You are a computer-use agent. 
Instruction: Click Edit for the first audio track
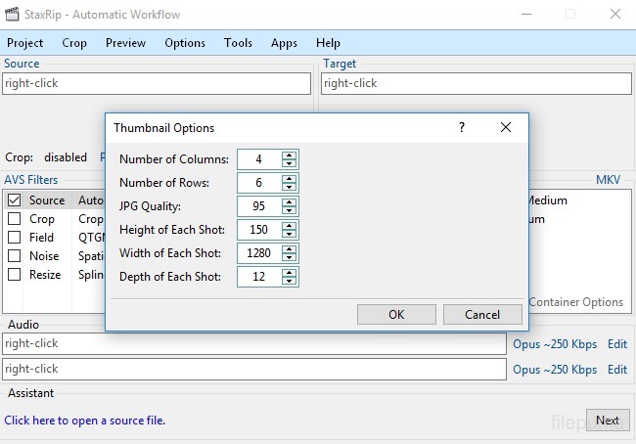617,344
